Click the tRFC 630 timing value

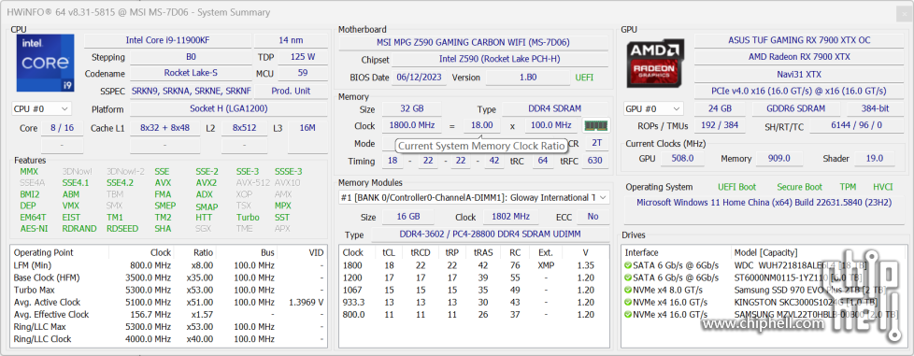click(595, 161)
